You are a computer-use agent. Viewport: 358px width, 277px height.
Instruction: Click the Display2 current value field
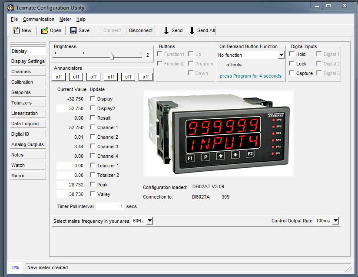70,108
